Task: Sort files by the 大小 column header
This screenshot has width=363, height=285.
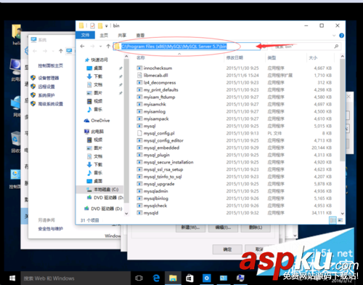Action: point(313,57)
